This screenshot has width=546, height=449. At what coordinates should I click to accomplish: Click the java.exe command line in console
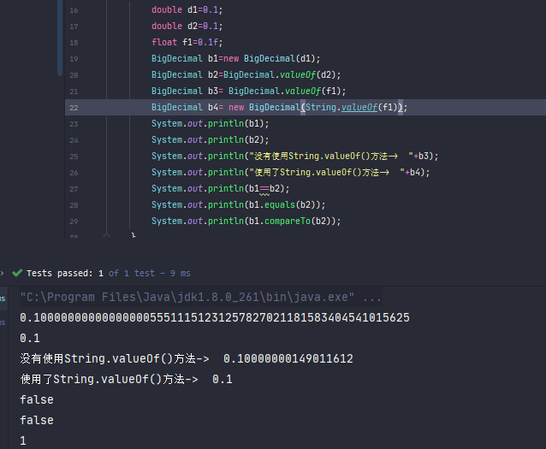pos(201,298)
